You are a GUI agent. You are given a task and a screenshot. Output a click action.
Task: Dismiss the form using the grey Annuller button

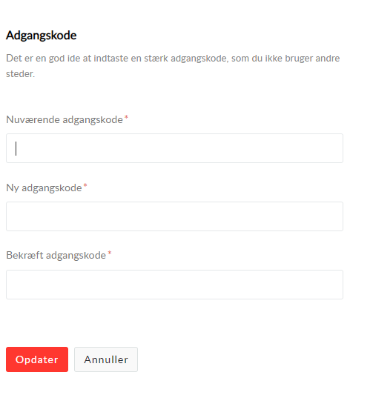point(106,359)
